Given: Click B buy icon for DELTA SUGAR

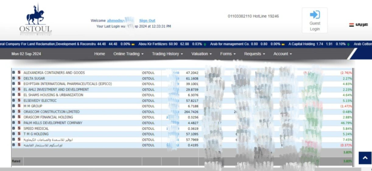Looking at the screenshot, I should pyautogui.click(x=13, y=78).
